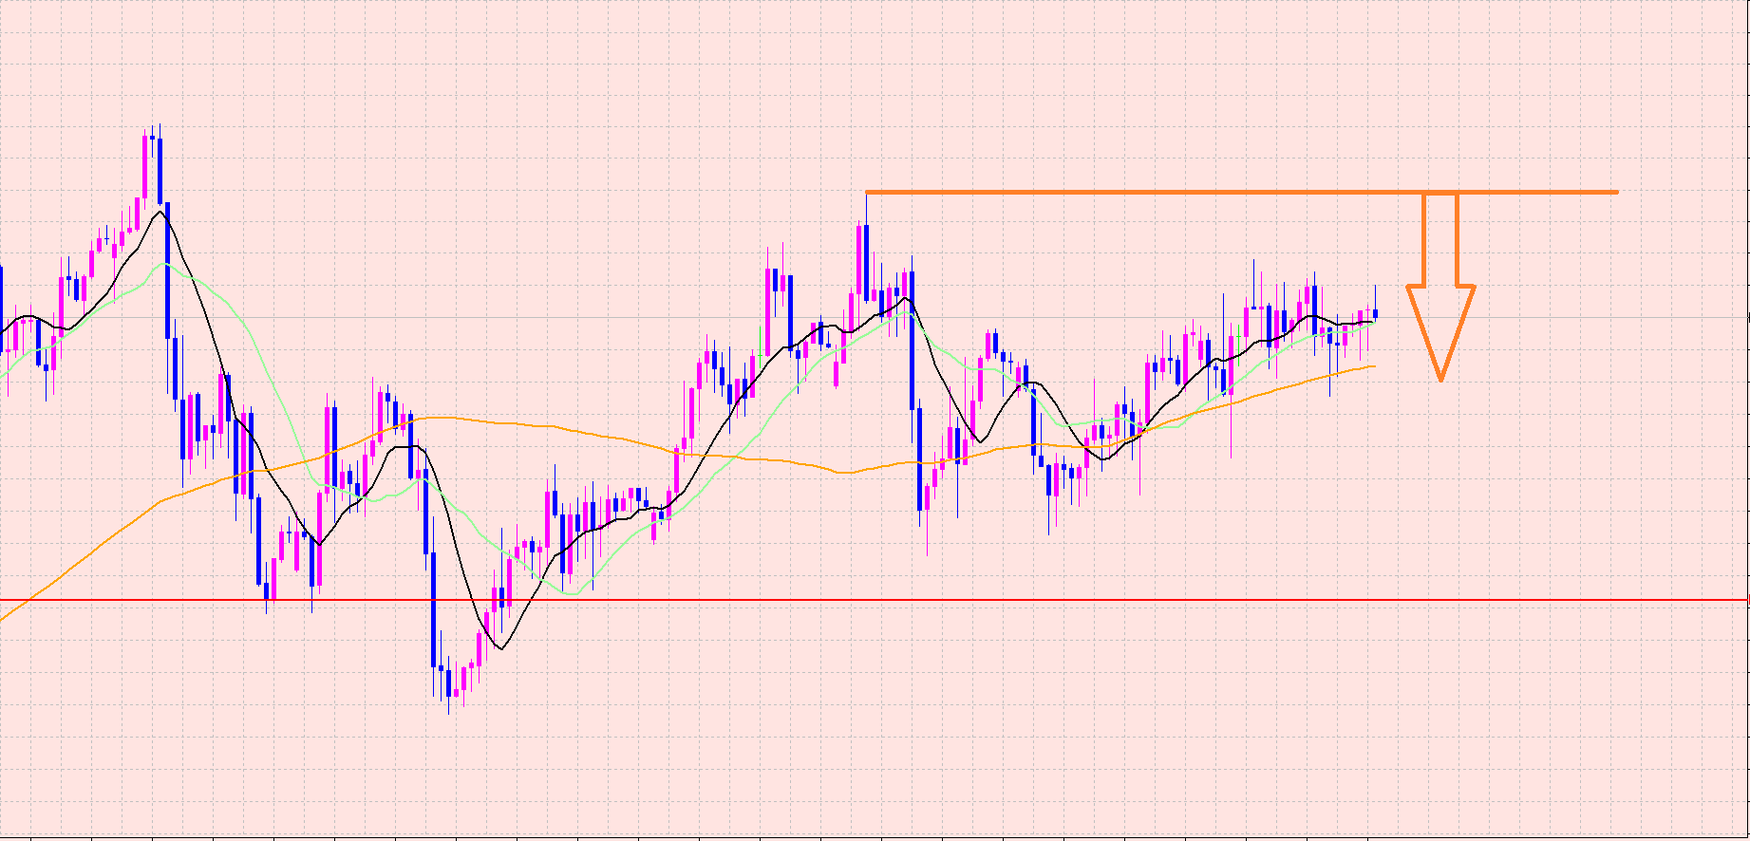The width and height of the screenshot is (1750, 841).
Task: Select the black moving average at its deepest trough
Action: pyautogui.click(x=500, y=648)
